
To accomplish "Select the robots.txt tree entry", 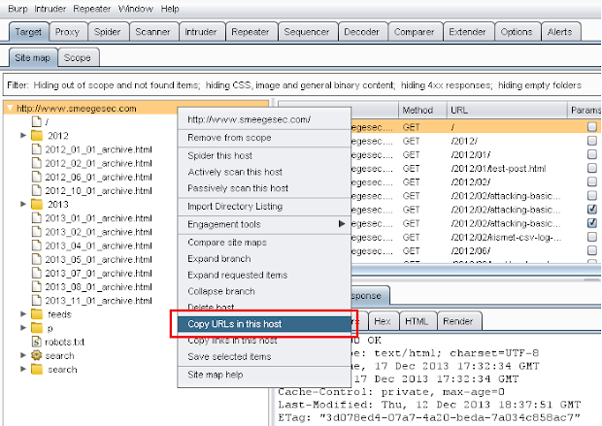I will (64, 342).
